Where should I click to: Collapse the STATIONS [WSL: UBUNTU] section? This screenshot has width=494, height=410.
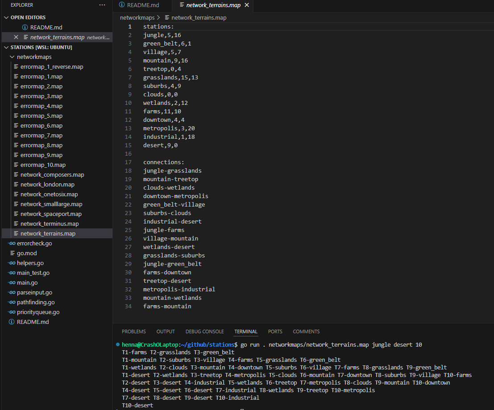[x=6, y=47]
